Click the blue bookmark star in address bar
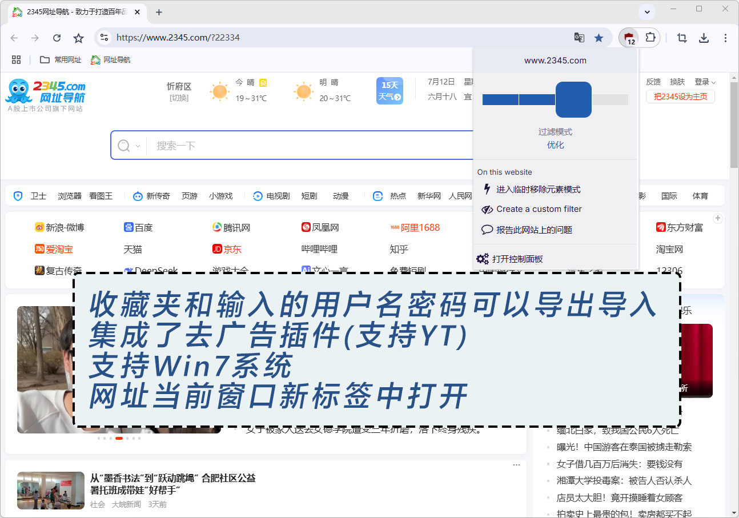This screenshot has height=518, width=739. pos(599,38)
